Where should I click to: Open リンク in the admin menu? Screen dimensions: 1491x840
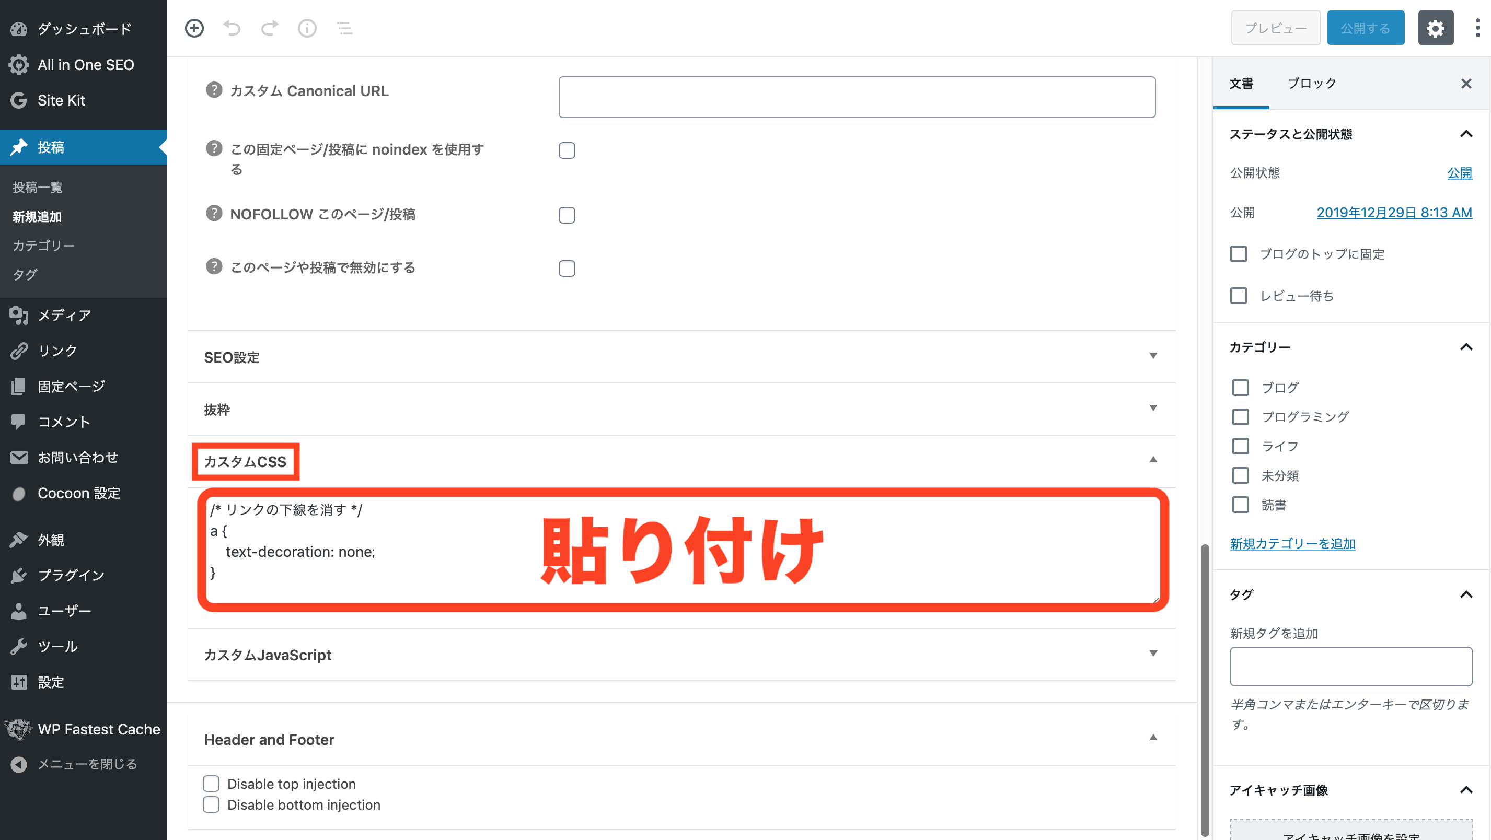tap(83, 351)
